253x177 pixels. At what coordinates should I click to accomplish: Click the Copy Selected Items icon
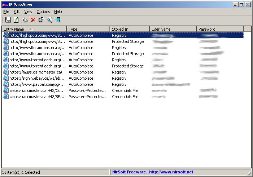point(25,20)
